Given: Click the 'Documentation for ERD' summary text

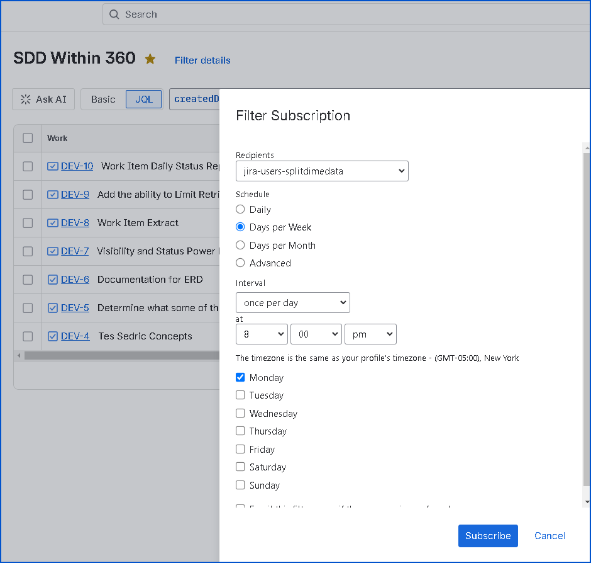Looking at the screenshot, I should coord(150,280).
